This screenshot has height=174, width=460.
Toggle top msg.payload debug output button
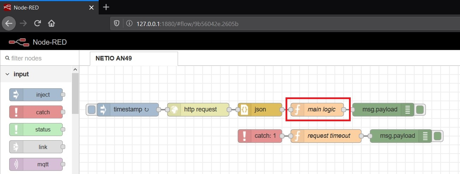(x=420, y=109)
